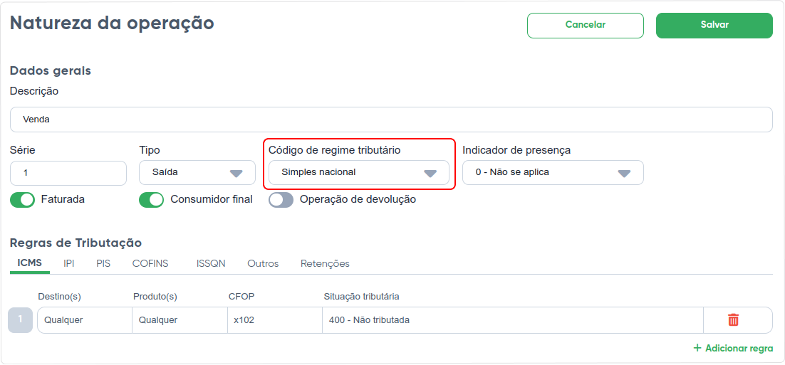Expand the Código de regime tributário dropdown

point(358,172)
